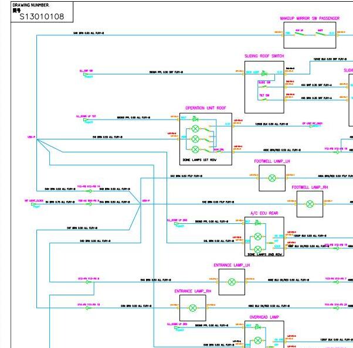Click the MAKEUP MIRROR SW PASSENGER title
This screenshot has height=348, width=353.
click(x=310, y=18)
